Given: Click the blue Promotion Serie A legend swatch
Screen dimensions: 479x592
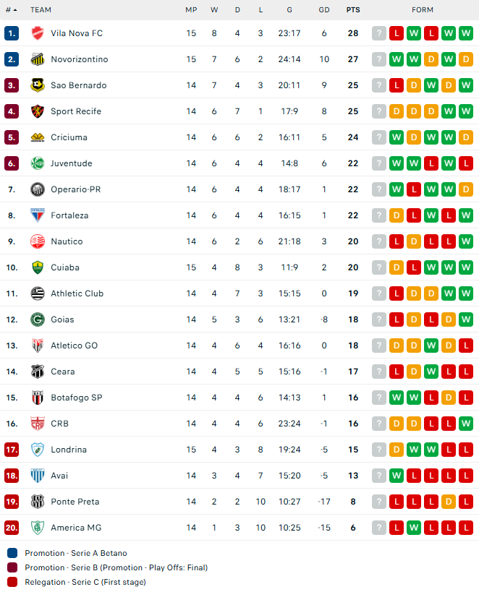Looking at the screenshot, I should [x=12, y=553].
